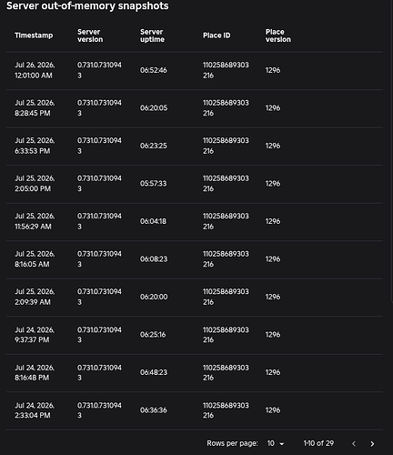Go to next page of snapshots
The width and height of the screenshot is (393, 455).
[x=372, y=444]
